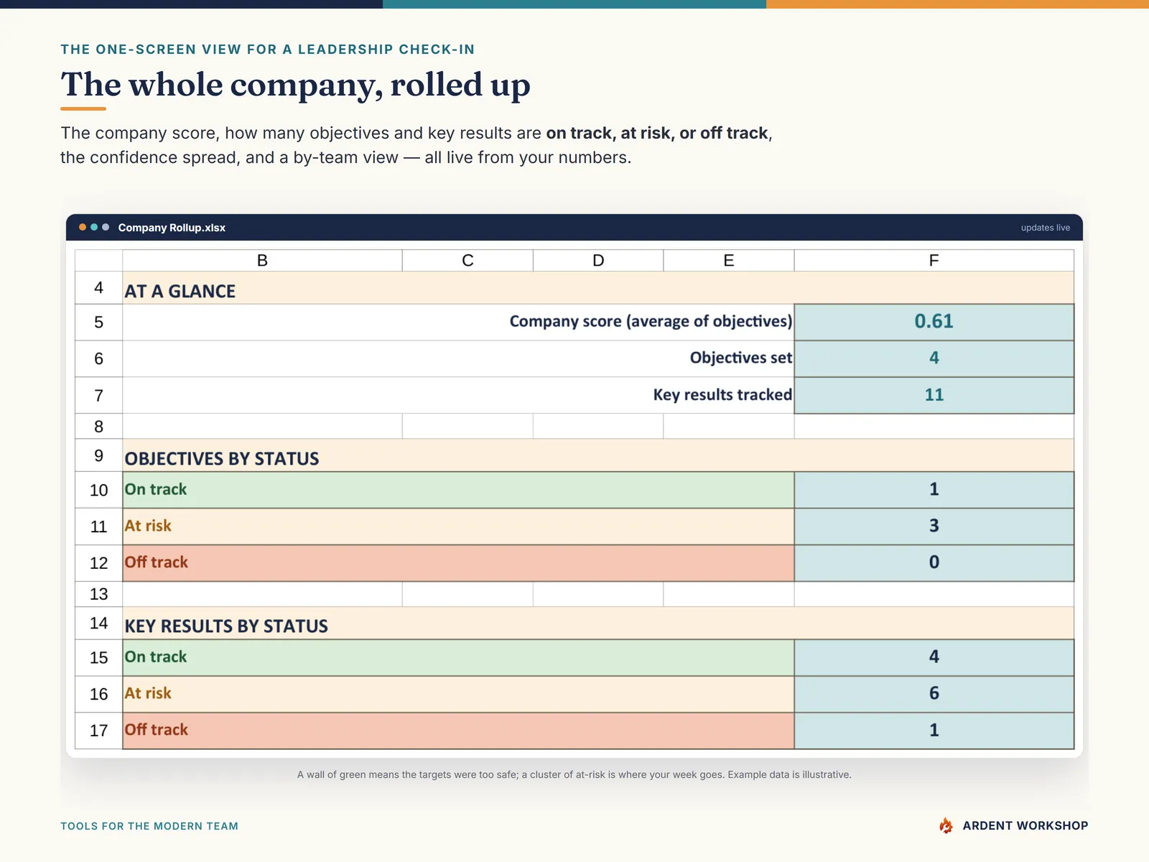Click 'At risk' cell in row 16
Image resolution: width=1149 pixels, height=862 pixels.
[458, 694]
